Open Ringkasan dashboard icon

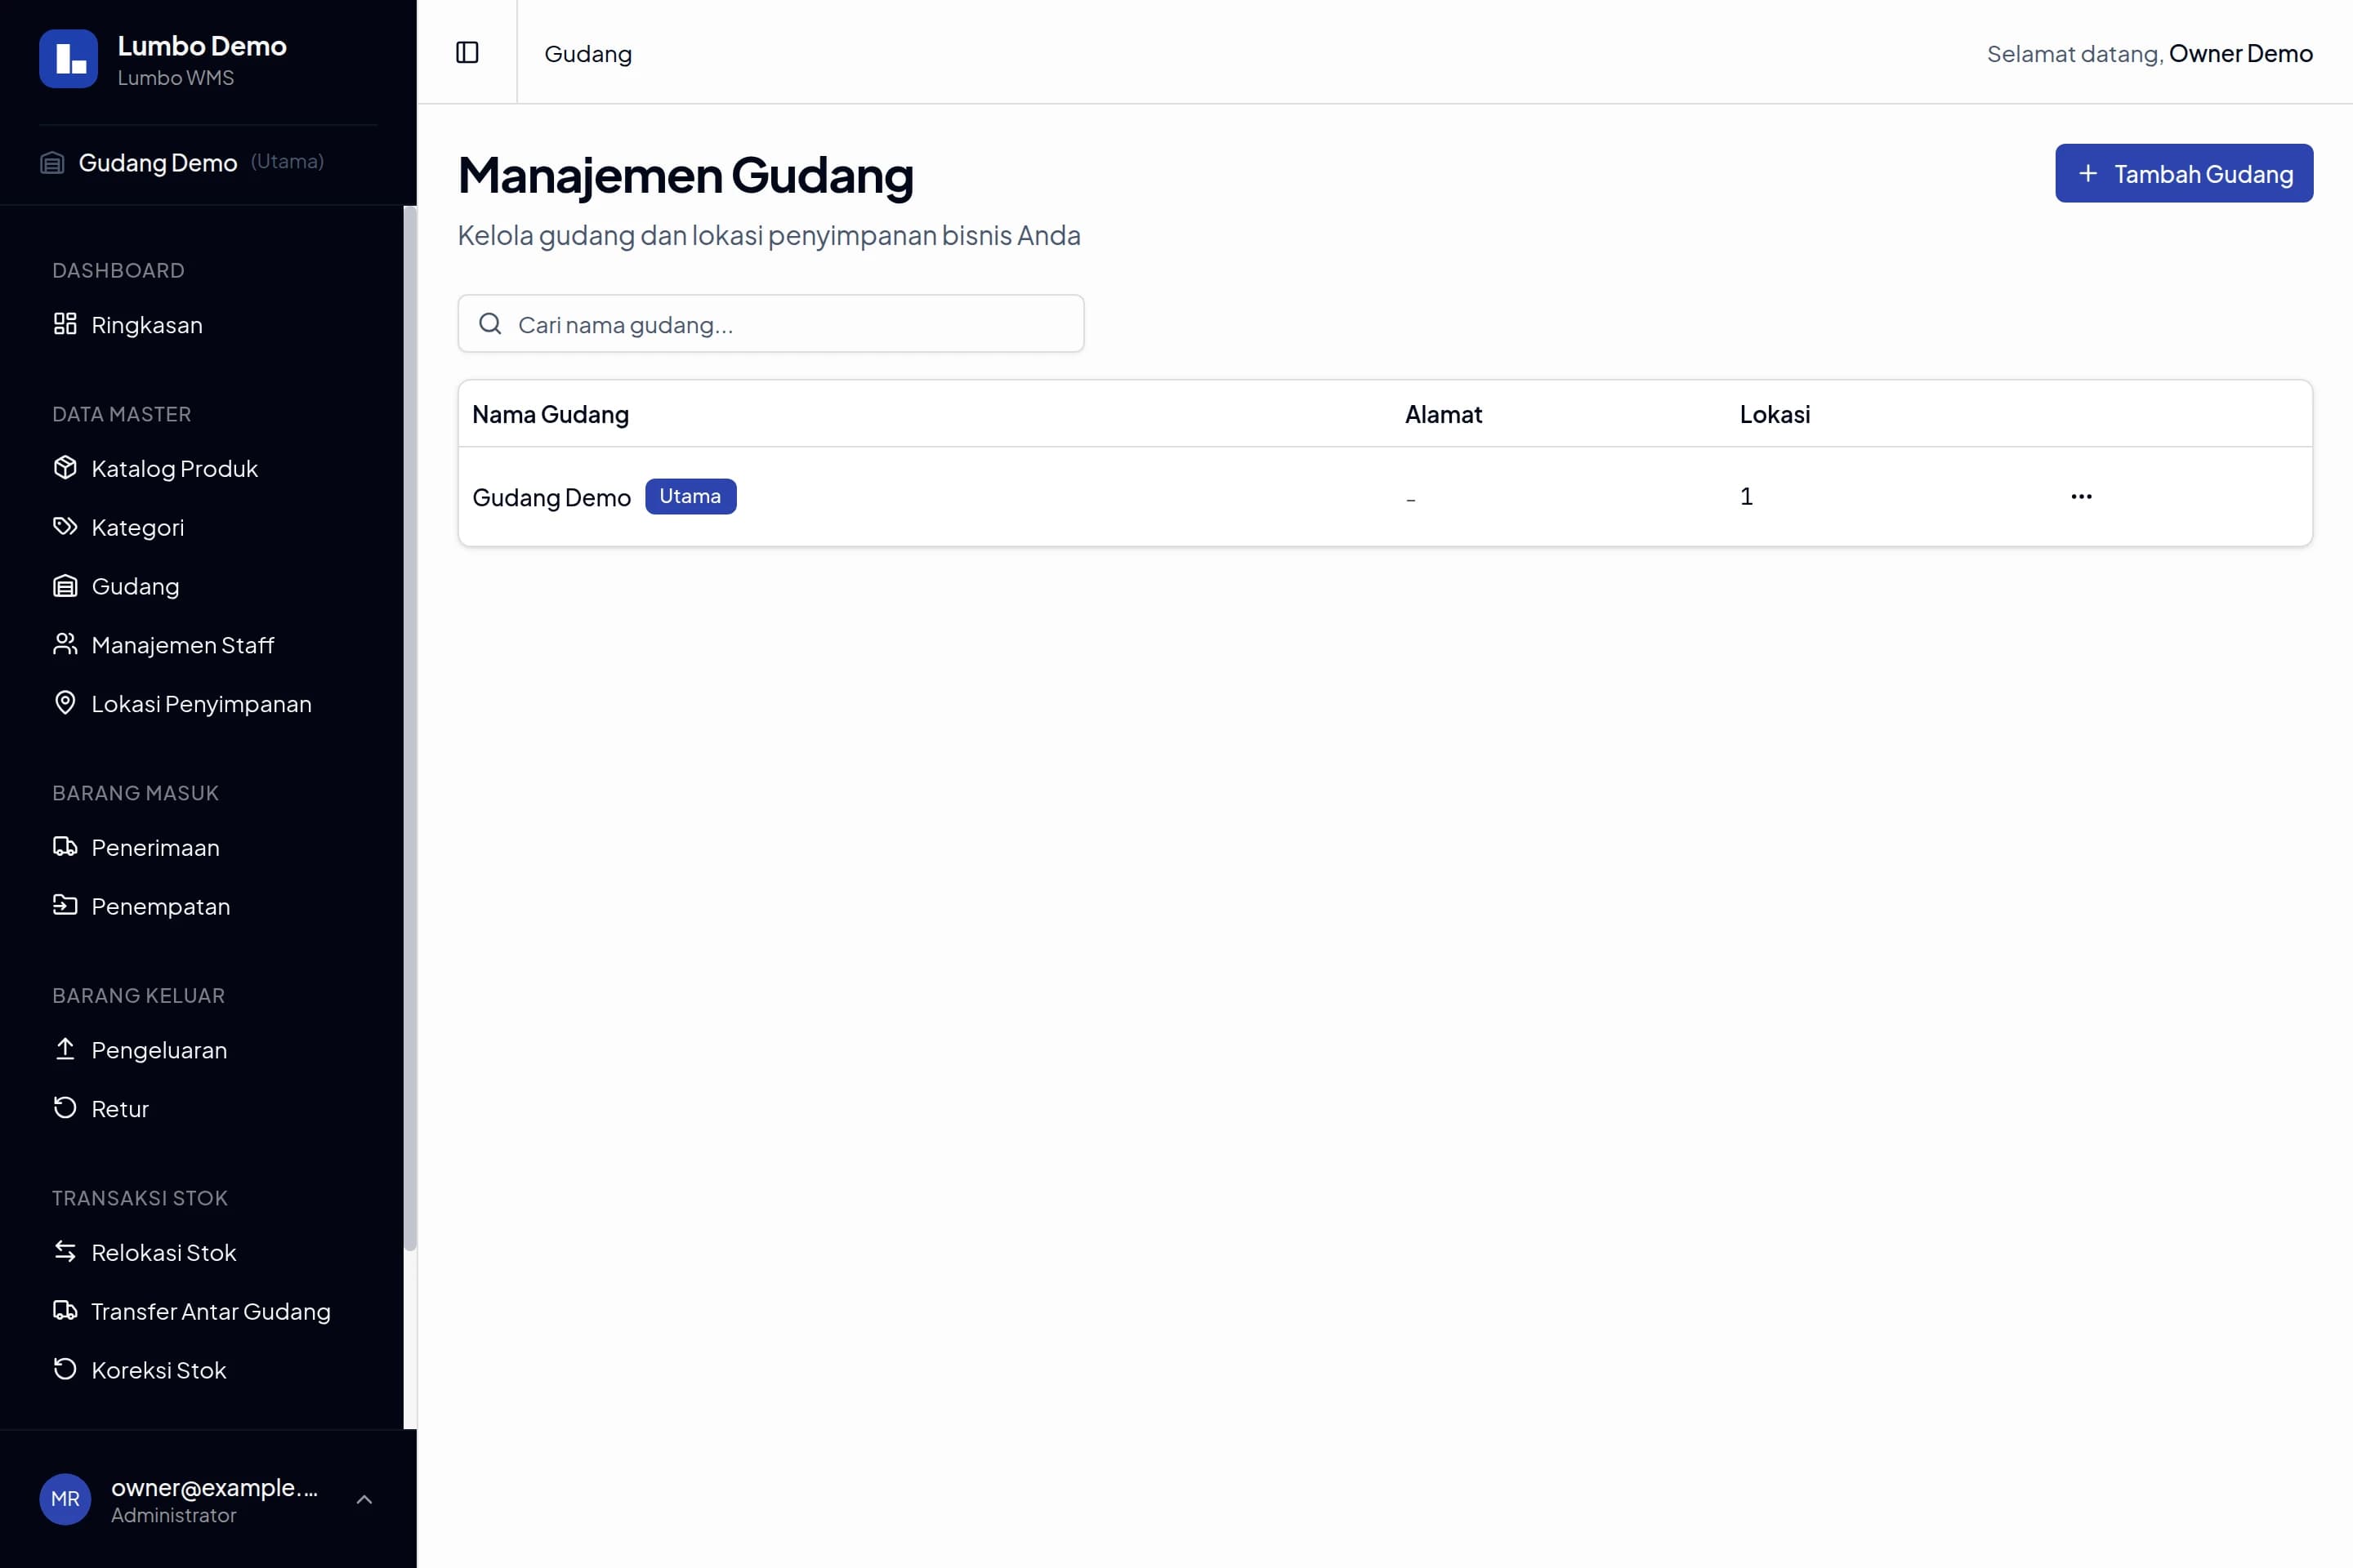click(65, 324)
